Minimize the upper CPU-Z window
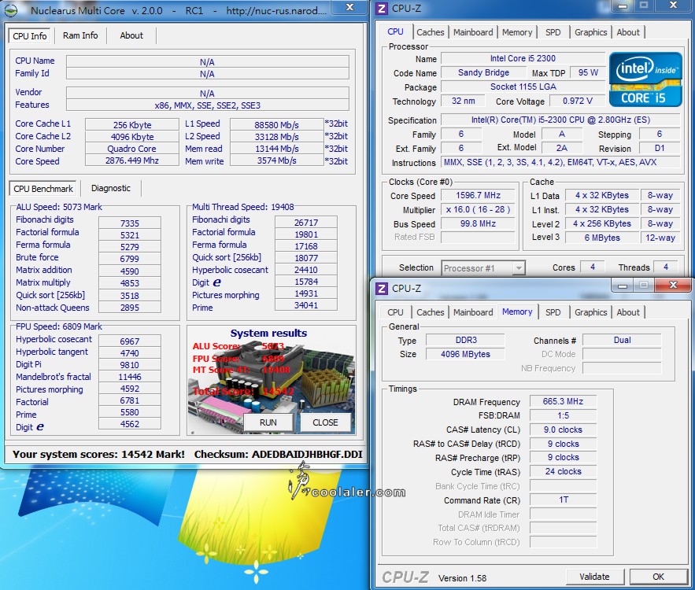The height and width of the screenshot is (590, 695). 623,6
